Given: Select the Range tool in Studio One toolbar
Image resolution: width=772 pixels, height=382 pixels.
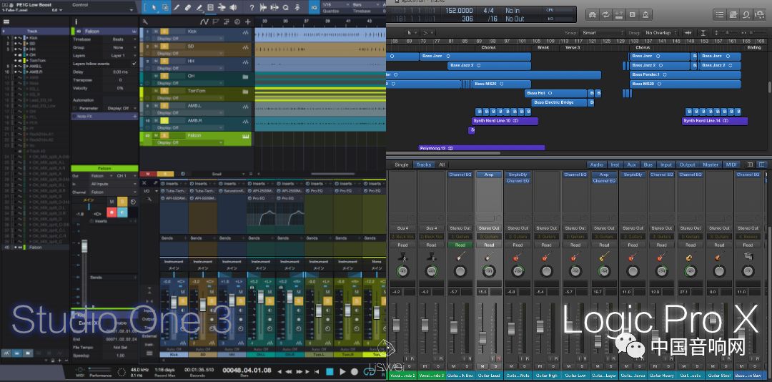Looking at the screenshot, I should point(165,7).
